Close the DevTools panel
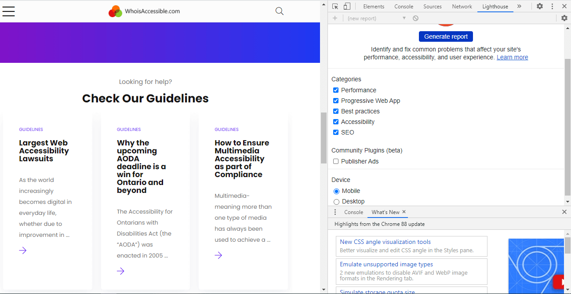 click(x=564, y=6)
